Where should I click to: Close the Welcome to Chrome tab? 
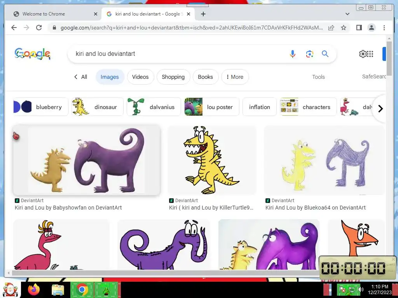click(x=96, y=14)
